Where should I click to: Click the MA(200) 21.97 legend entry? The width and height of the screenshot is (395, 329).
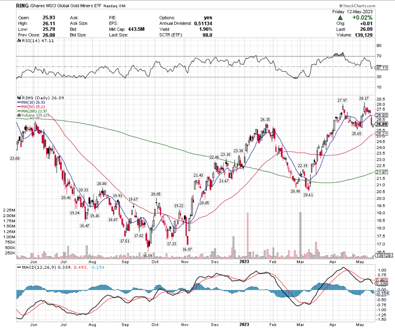coord(32,111)
